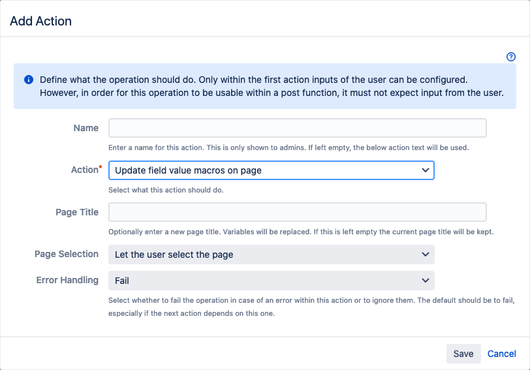Click the Page Selection label
Image resolution: width=530 pixels, height=370 pixels.
pos(67,254)
